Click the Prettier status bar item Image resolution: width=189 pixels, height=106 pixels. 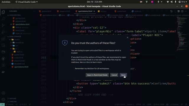[x=174, y=105]
